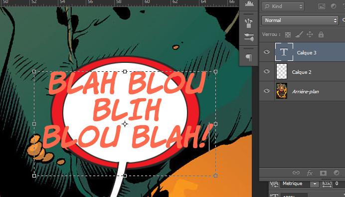Viewport: 345px width, 197px height.
Task: Toggle lock position move-arrows icon
Action: (x=310, y=34)
